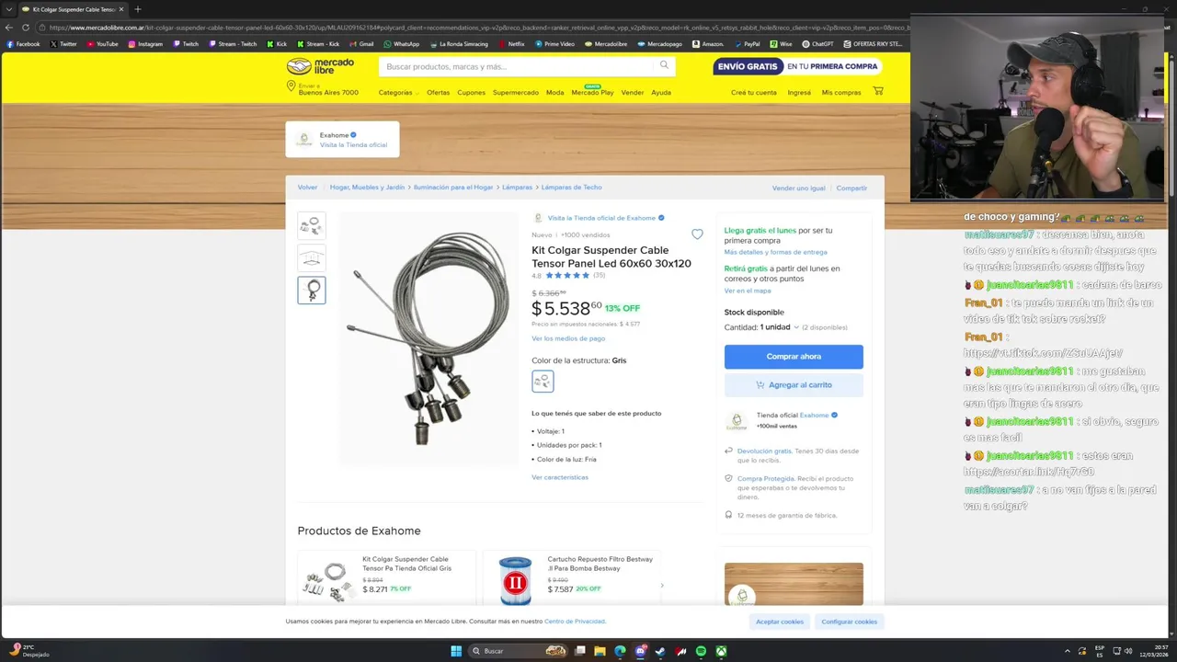
Task: Select the second product thumbnail image
Action: point(312,258)
